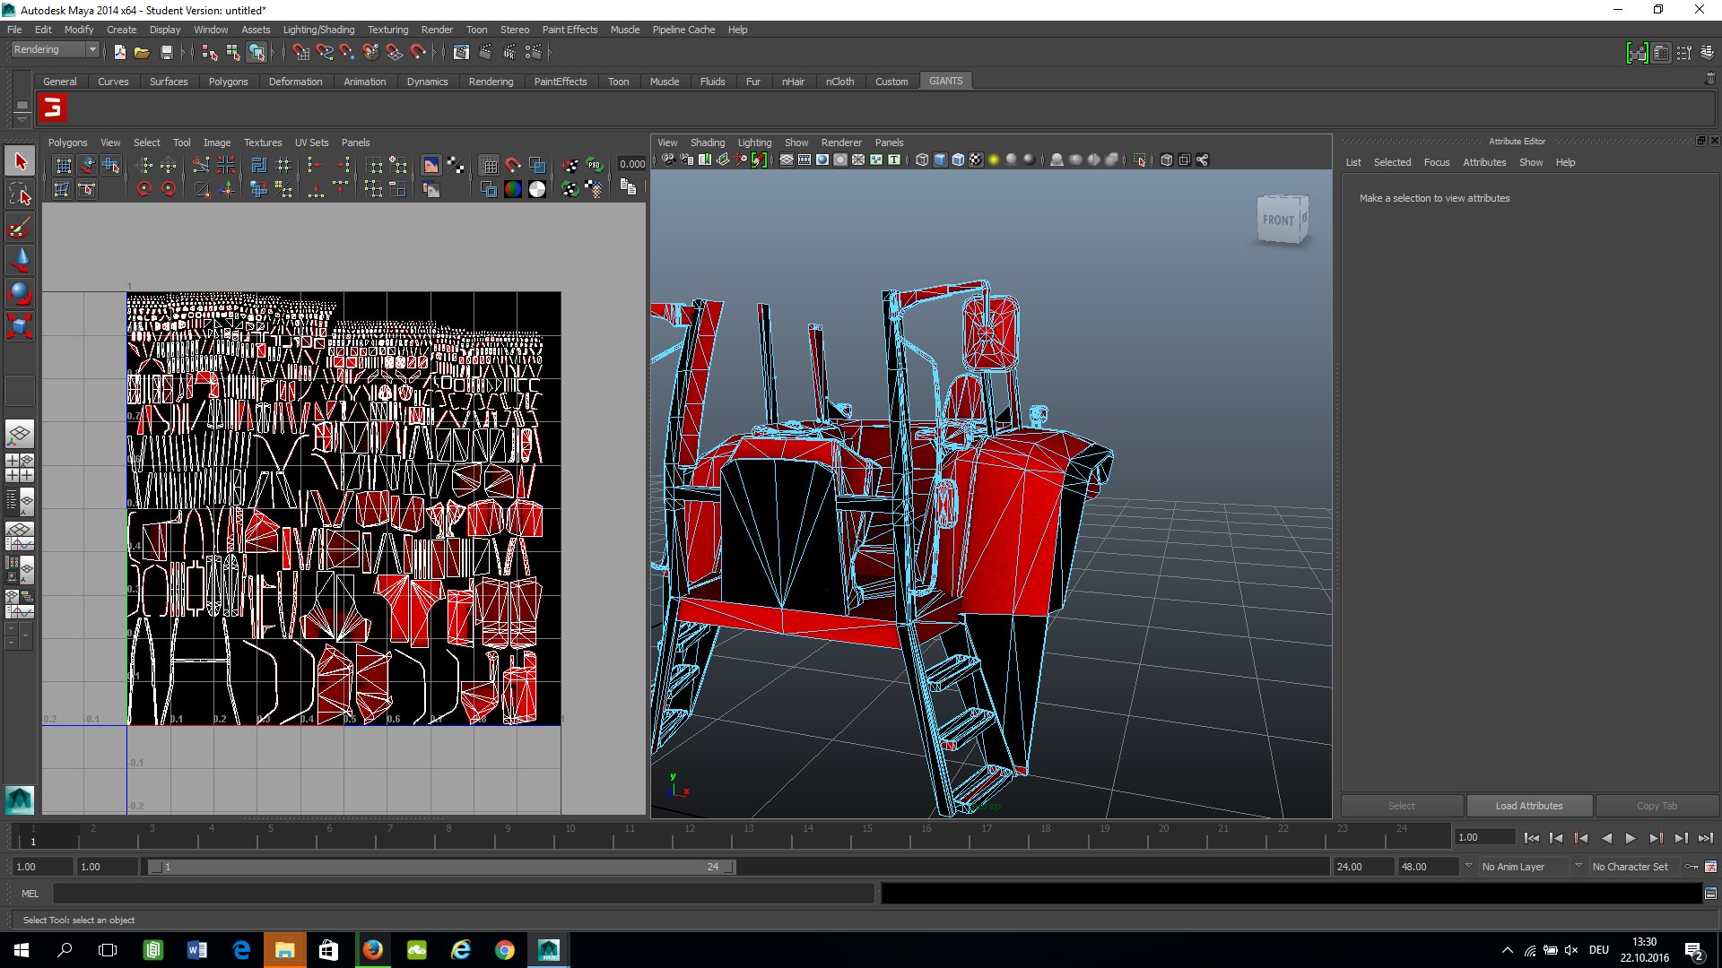Click the PSD network update icon
1722x968 pixels.
point(594,165)
